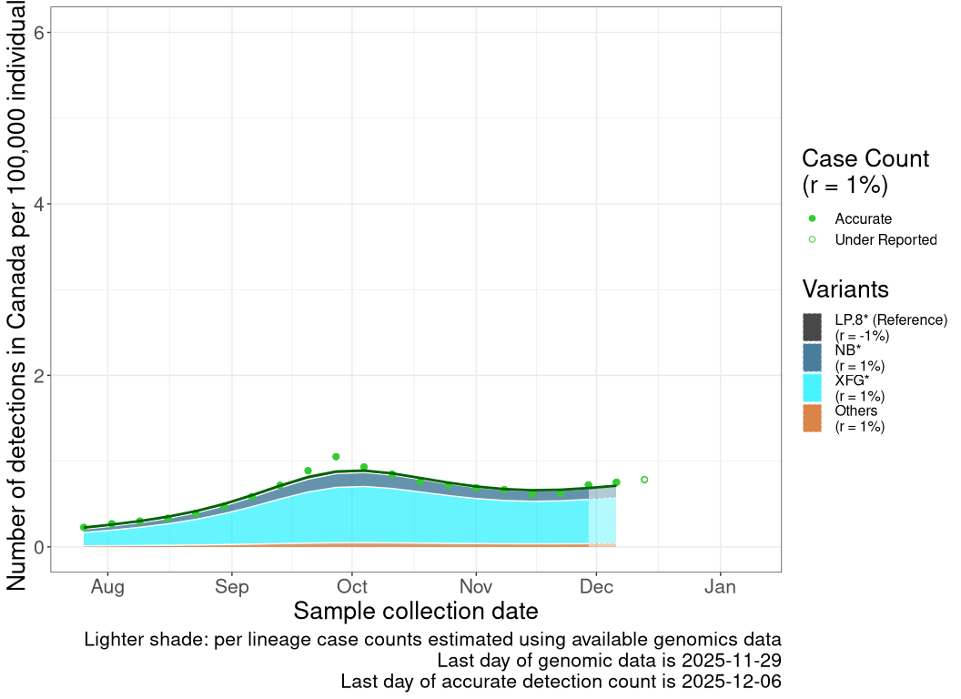
Task: Click the y-axis tick label 6
Action: [x=39, y=33]
